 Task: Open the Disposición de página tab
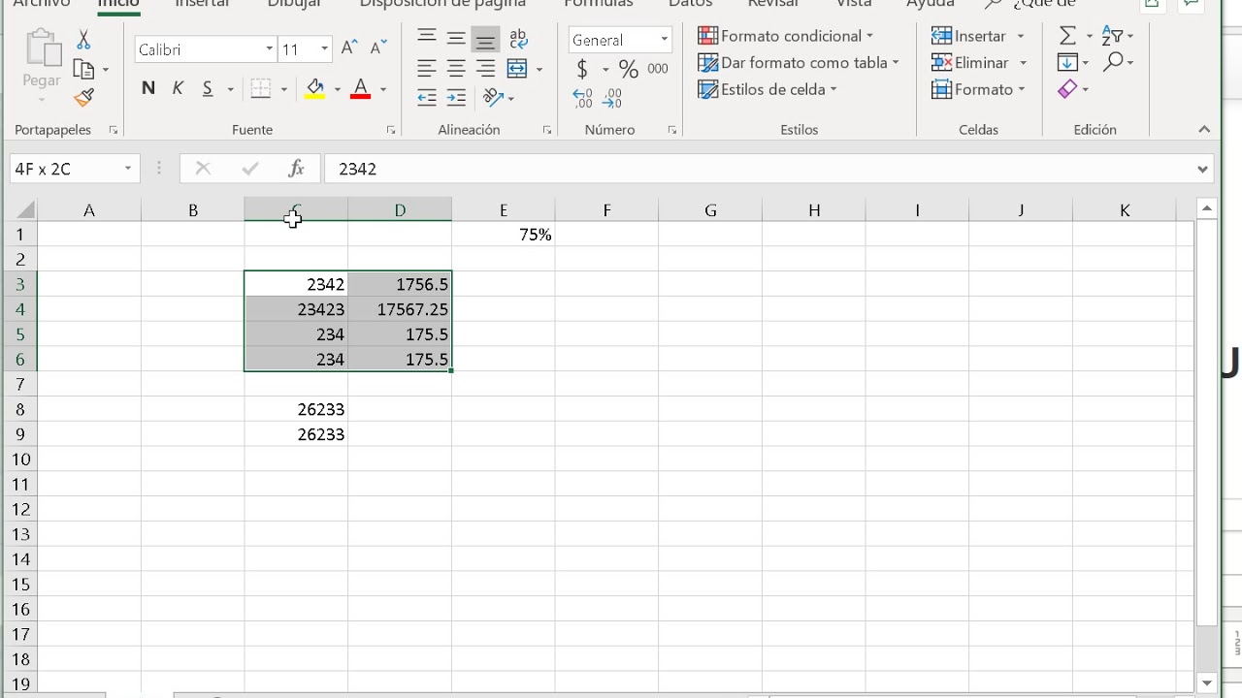(442, 4)
